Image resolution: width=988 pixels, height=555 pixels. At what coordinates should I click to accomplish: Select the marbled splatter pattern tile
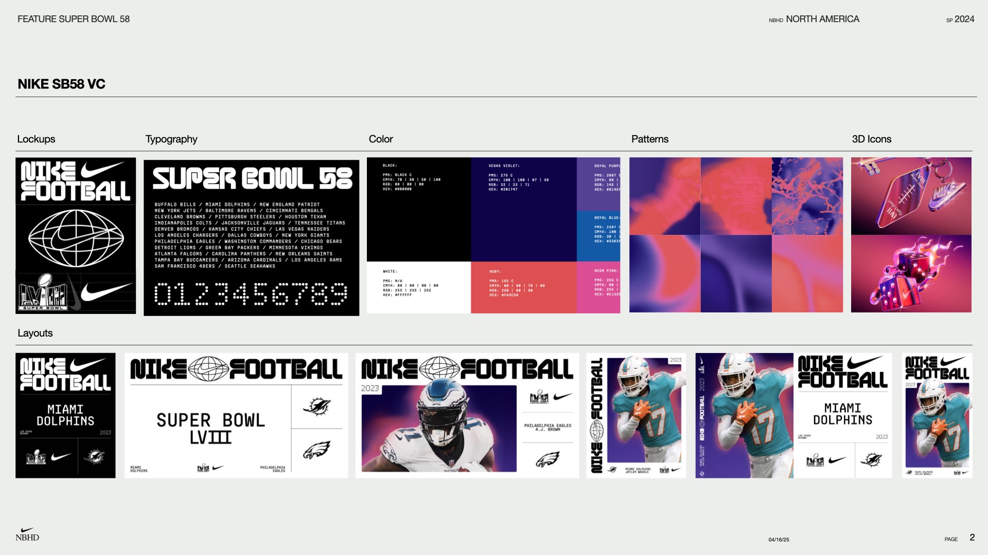(x=807, y=196)
